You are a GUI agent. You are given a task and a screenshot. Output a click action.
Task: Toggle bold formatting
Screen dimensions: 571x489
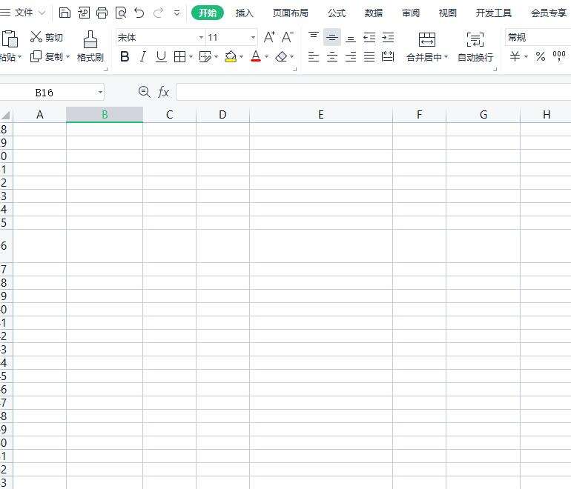[x=125, y=57]
